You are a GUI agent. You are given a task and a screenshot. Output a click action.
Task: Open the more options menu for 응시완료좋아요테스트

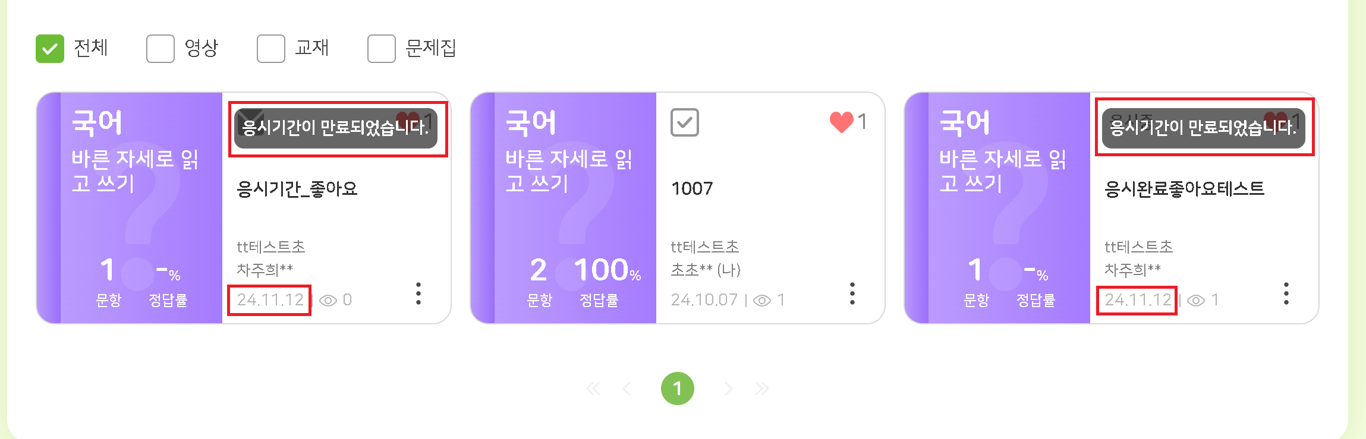1286,293
